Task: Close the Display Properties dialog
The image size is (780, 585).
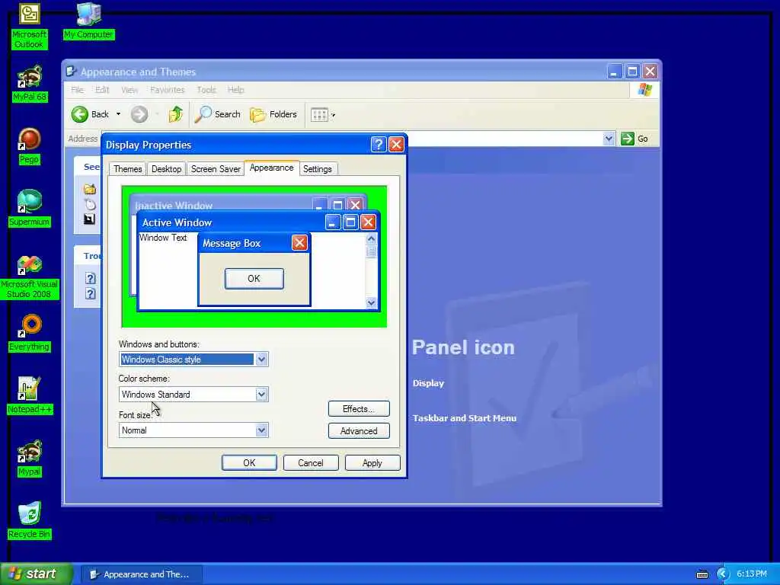Action: (396, 145)
